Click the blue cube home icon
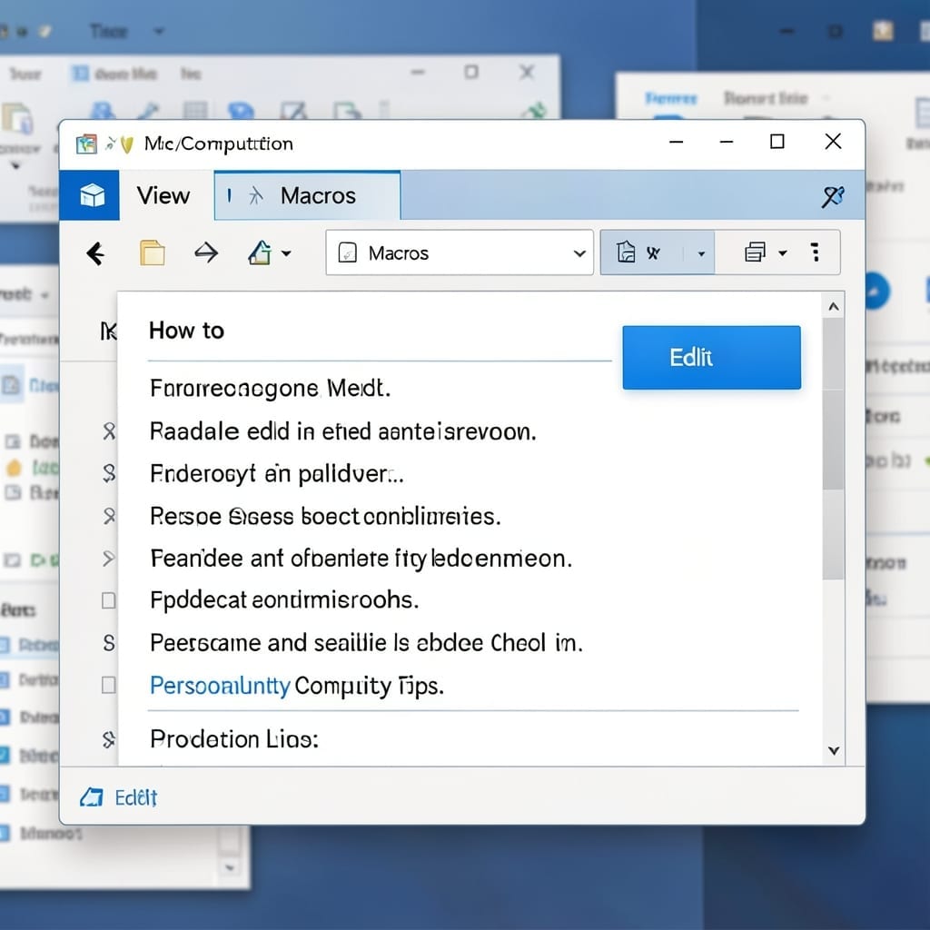This screenshot has height=930, width=930. coord(92,195)
